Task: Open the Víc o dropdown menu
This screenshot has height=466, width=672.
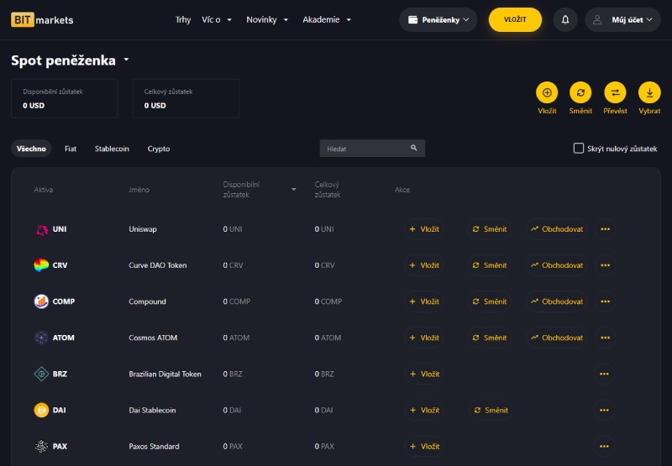Action: point(217,19)
